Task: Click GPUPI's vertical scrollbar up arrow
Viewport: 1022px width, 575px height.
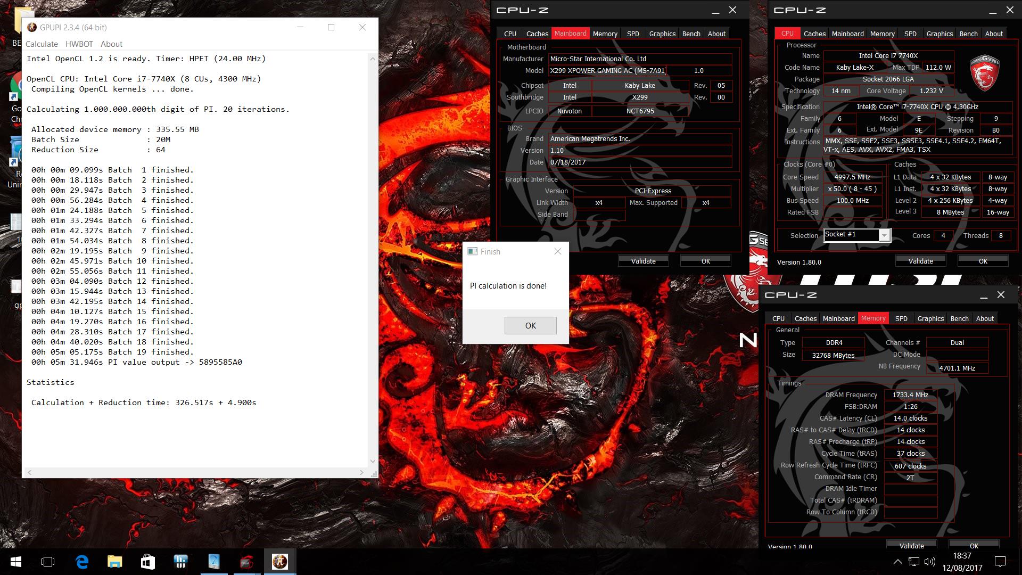Action: (373, 59)
